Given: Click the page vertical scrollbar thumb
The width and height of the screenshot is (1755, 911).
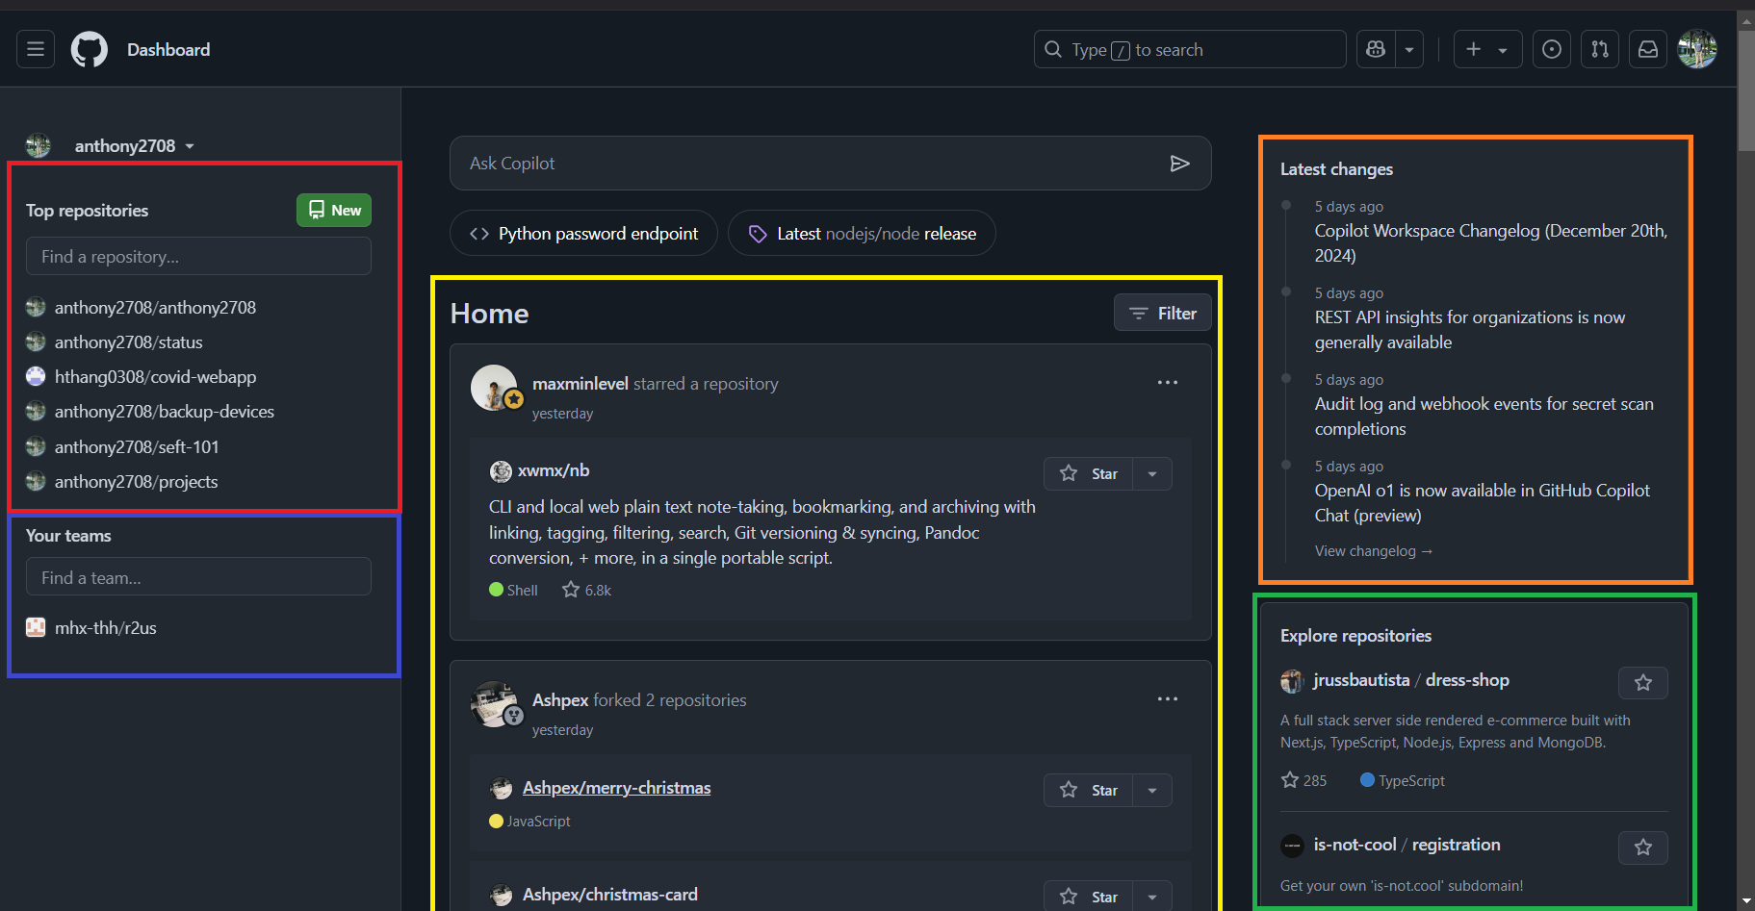Looking at the screenshot, I should (x=1746, y=91).
